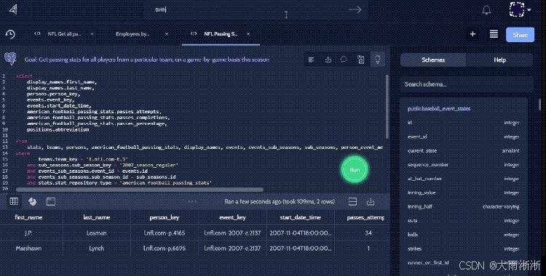Screen dimensions: 546x276
Task: Click the editor vertical scrollbar
Action: [x=387, y=106]
